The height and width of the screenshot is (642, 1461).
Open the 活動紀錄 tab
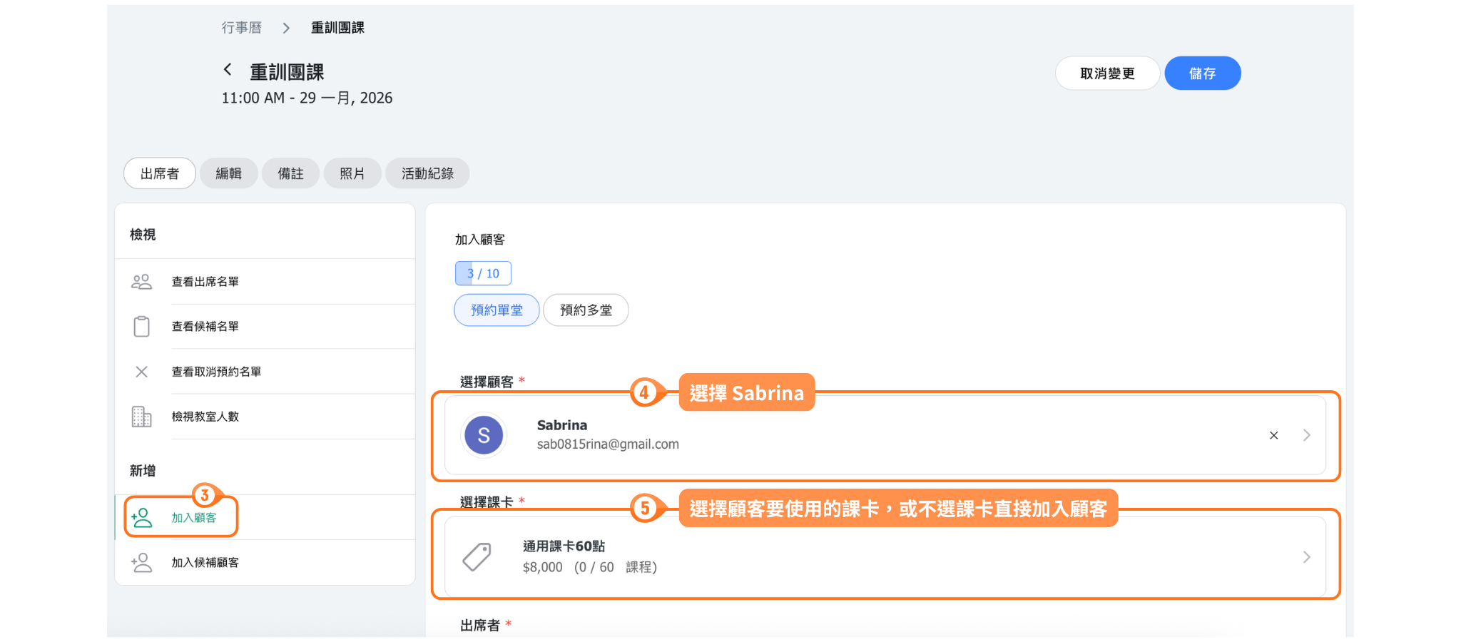(x=427, y=173)
